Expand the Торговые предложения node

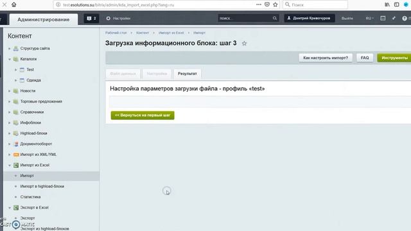[x=9, y=101]
